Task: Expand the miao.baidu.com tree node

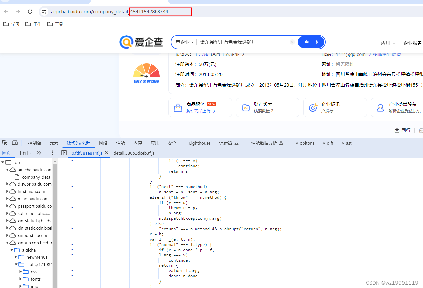Action: click(x=8, y=199)
